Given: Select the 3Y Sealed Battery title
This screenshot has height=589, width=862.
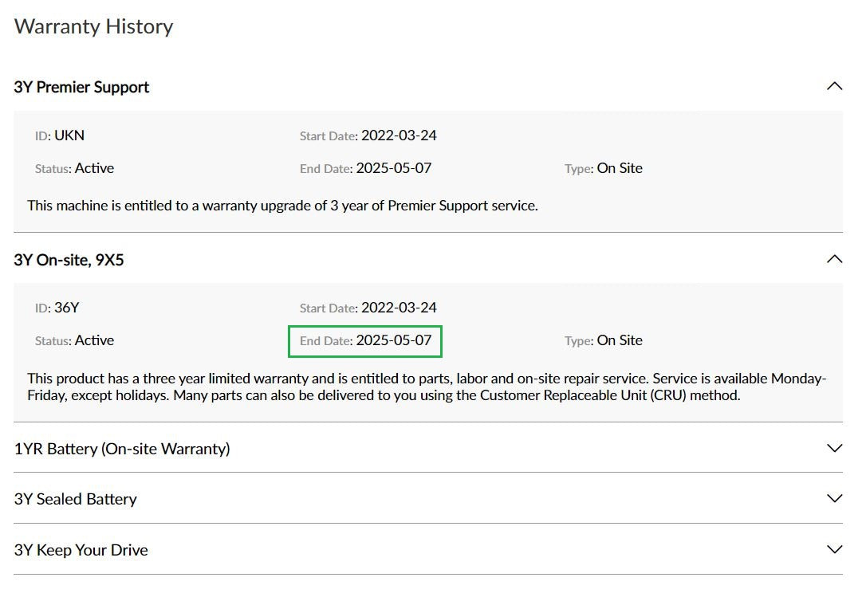Looking at the screenshot, I should pos(76,499).
